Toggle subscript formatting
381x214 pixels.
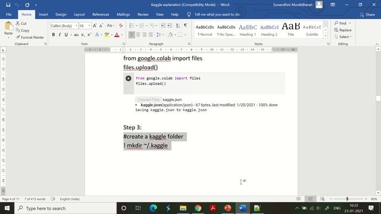pyautogui.click(x=83, y=34)
